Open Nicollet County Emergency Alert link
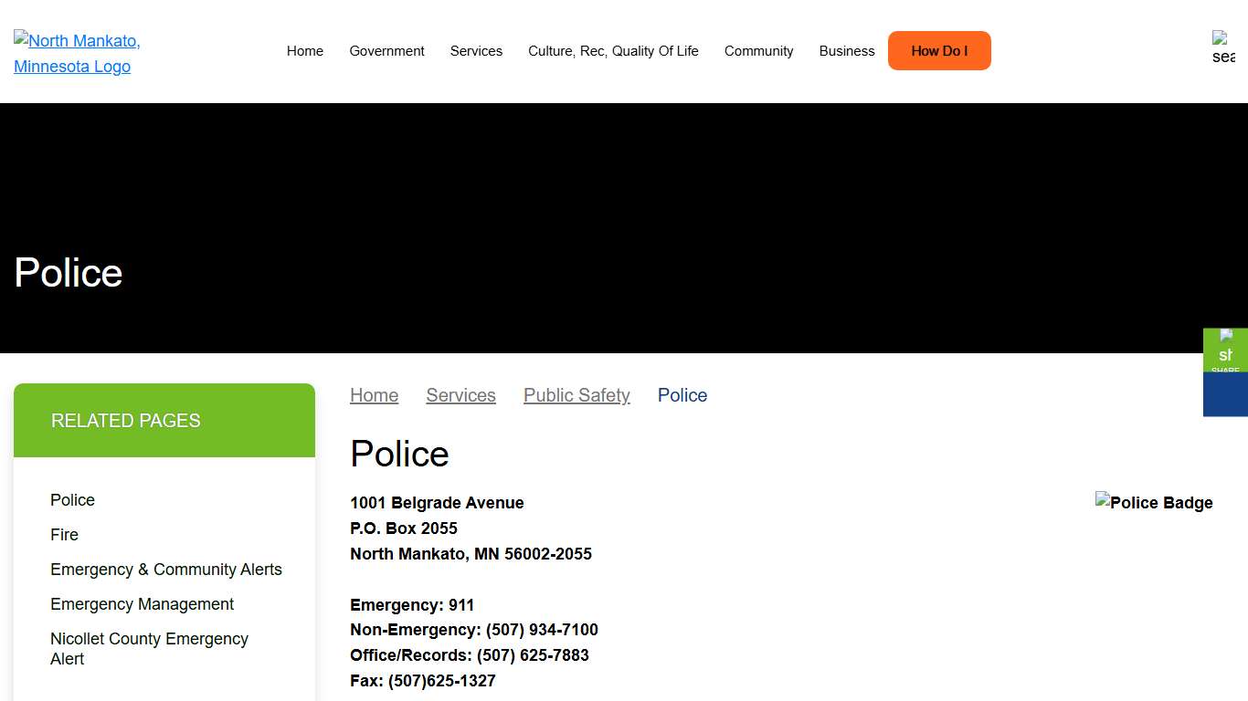 point(149,648)
